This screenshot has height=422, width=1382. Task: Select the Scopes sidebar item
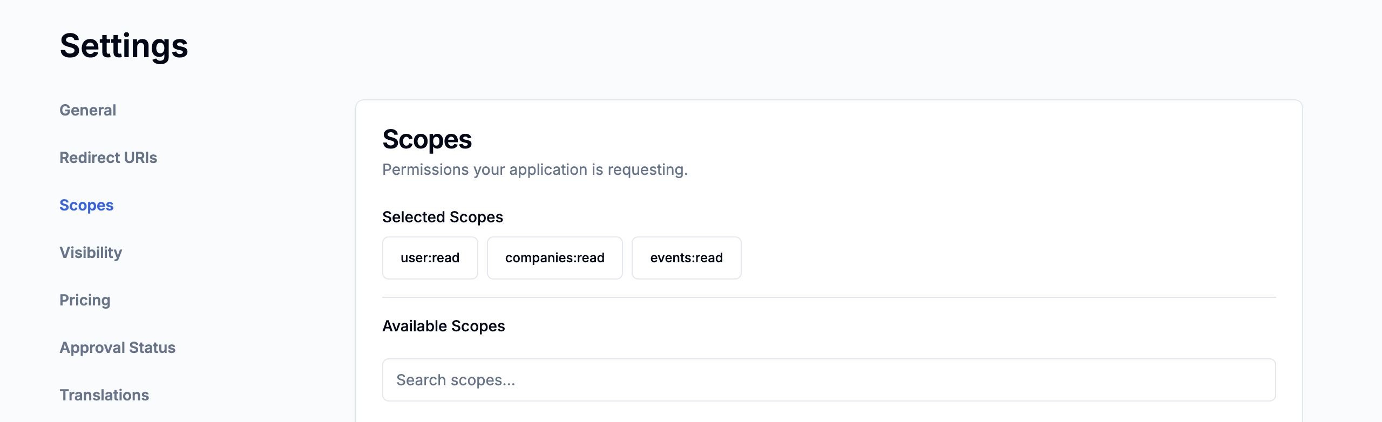pos(86,205)
